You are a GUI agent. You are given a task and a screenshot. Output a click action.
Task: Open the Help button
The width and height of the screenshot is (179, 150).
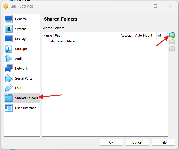(x=163, y=142)
